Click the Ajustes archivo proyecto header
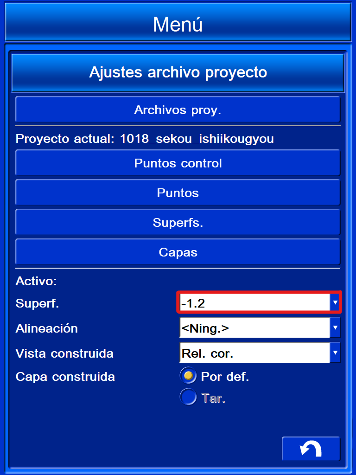Image resolution: width=356 pixels, height=475 pixels. (178, 73)
